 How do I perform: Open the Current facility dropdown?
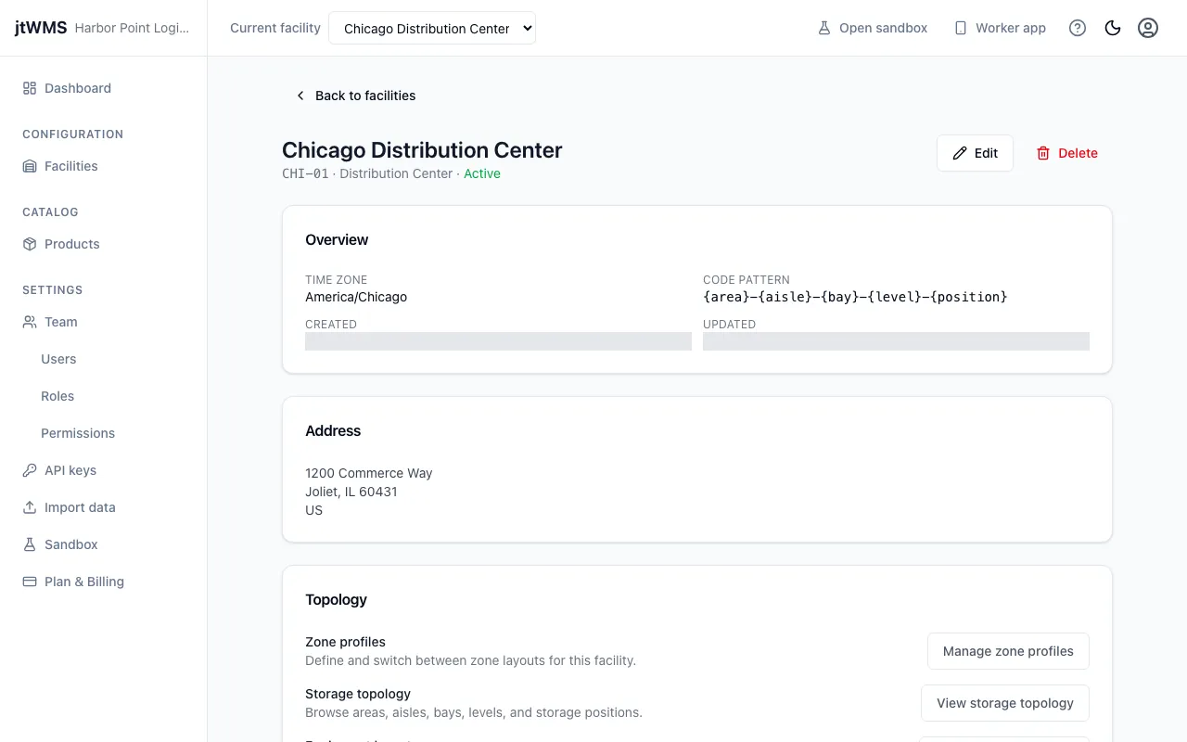point(432,28)
